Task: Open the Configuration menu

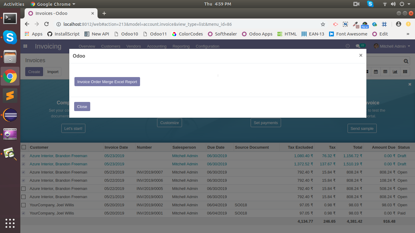Action: pos(207,46)
